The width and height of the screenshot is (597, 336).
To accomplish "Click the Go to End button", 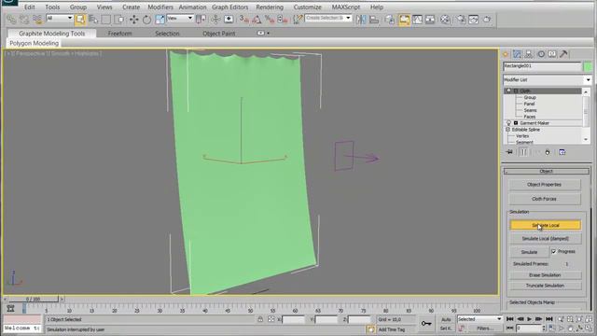I will point(549,319).
